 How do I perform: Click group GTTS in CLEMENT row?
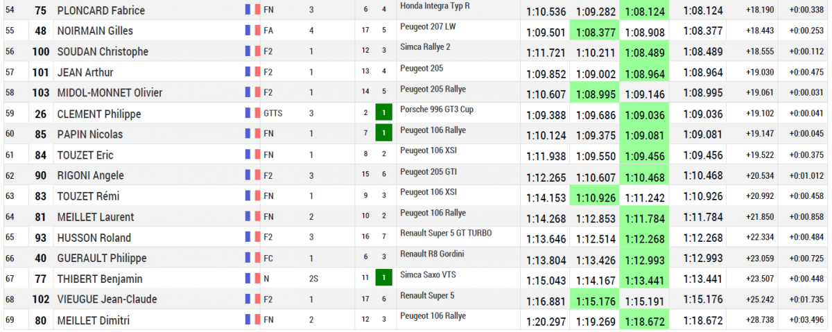pos(273,114)
